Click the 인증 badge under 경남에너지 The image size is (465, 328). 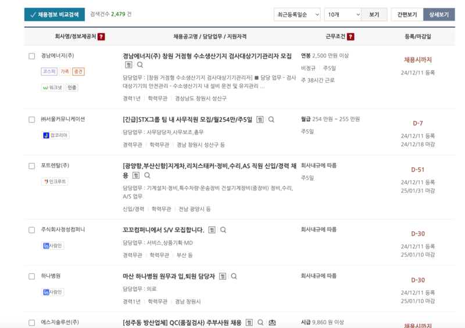(x=71, y=88)
